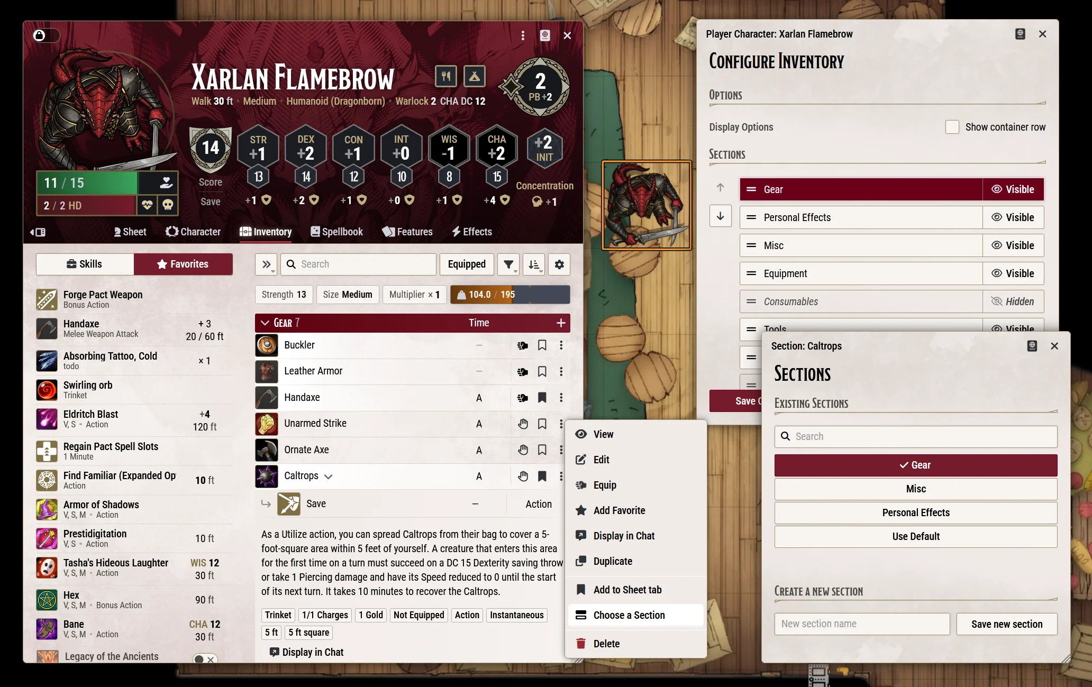1092x687 pixels.
Task: Select the Xarlan token on map
Action: [x=647, y=205]
